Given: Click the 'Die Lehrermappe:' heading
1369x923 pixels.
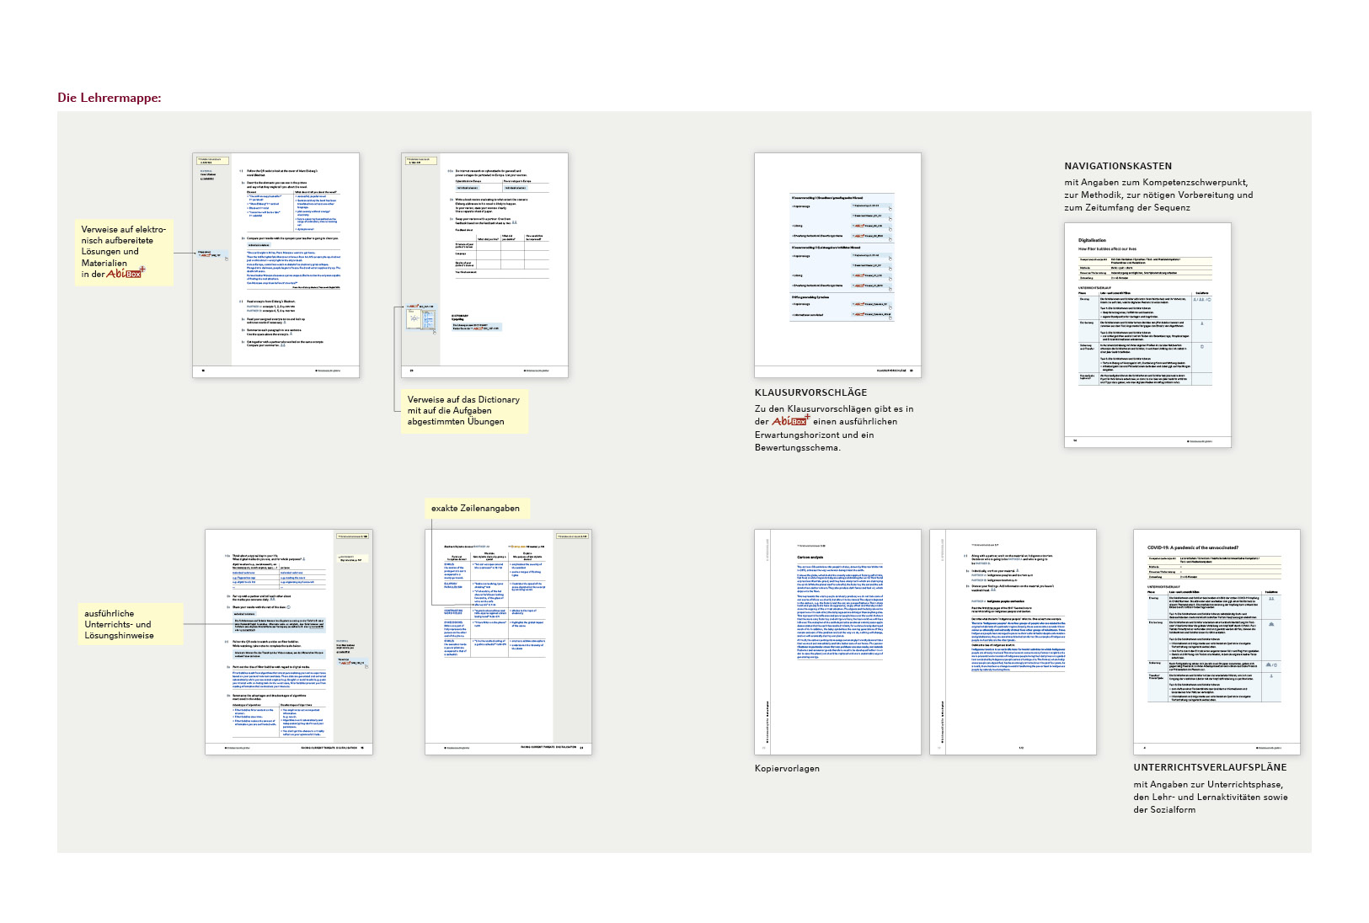Looking at the screenshot, I should click(x=110, y=98).
